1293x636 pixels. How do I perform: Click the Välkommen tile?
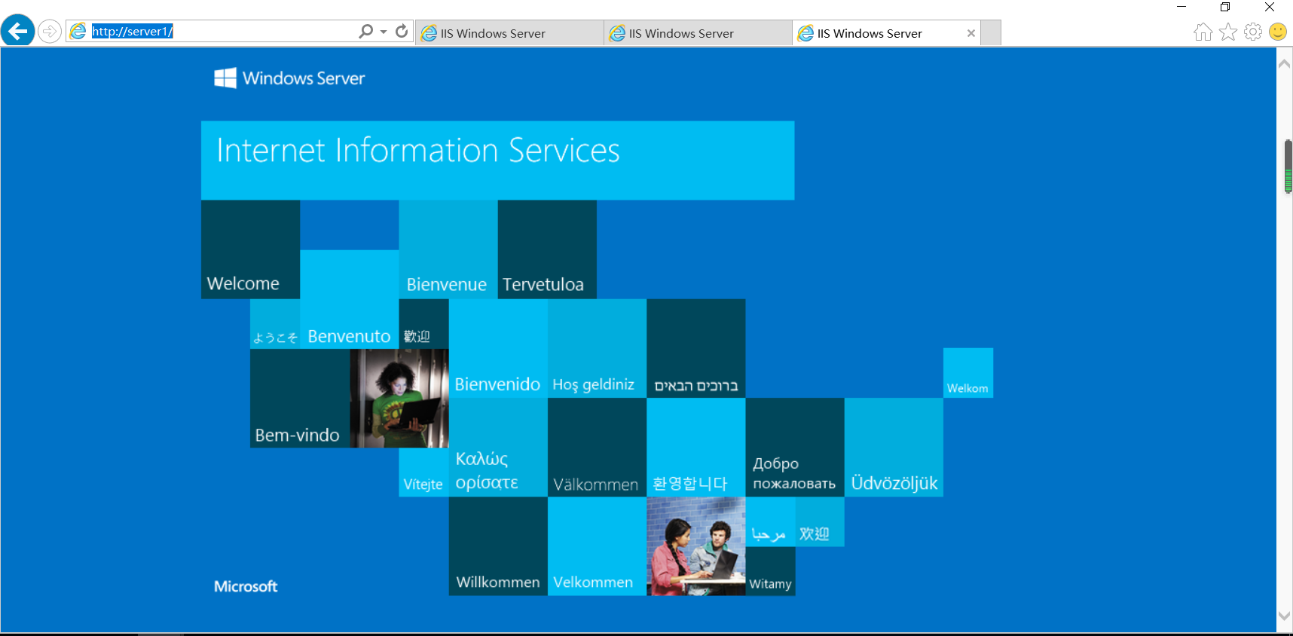click(597, 448)
